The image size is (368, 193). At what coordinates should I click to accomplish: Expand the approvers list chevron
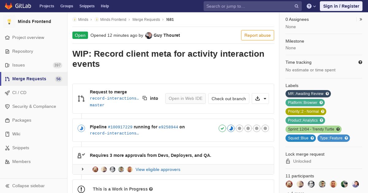[82, 169]
